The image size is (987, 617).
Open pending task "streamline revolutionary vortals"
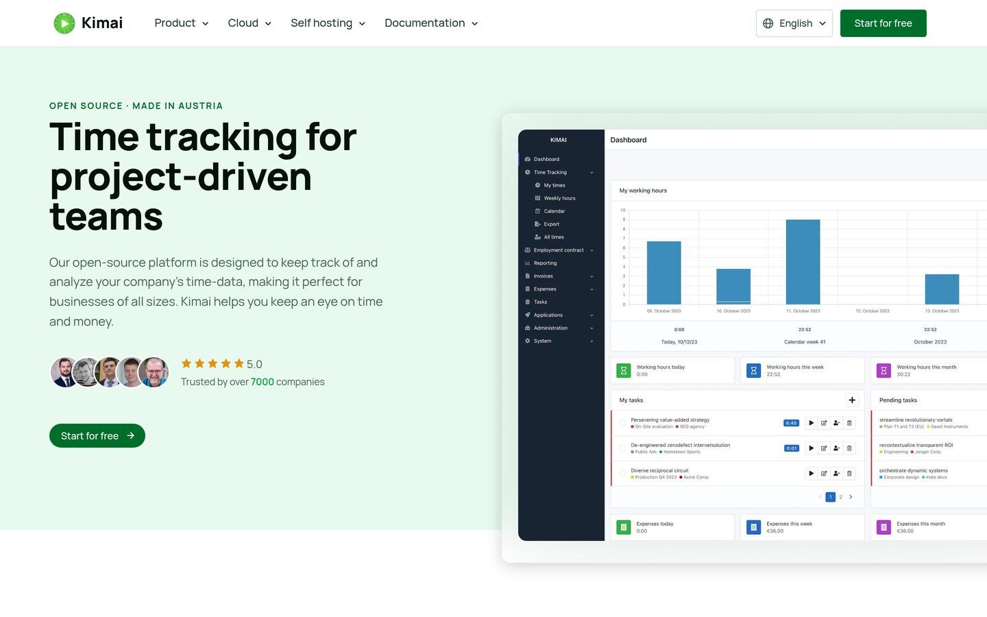pos(916,420)
